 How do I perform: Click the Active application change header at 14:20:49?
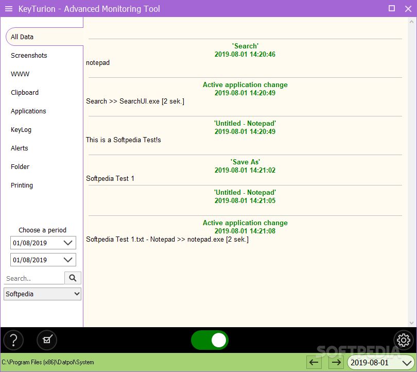[x=245, y=84]
